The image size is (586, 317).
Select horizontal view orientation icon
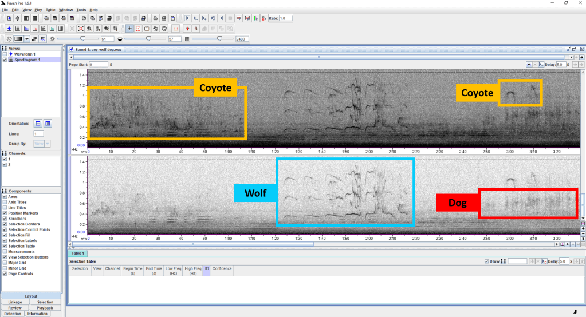38,123
